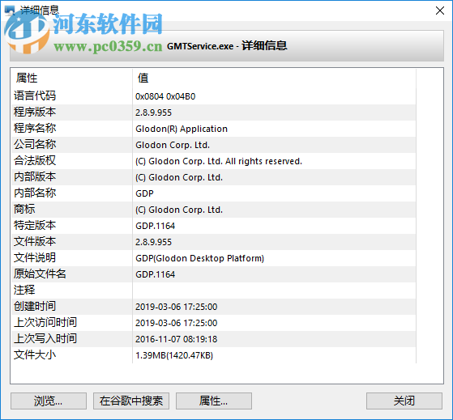
Task: Open the 属性... button
Action: pos(214,401)
